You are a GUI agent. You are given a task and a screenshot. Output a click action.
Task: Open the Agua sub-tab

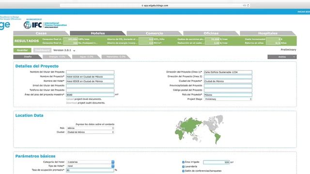86,57
